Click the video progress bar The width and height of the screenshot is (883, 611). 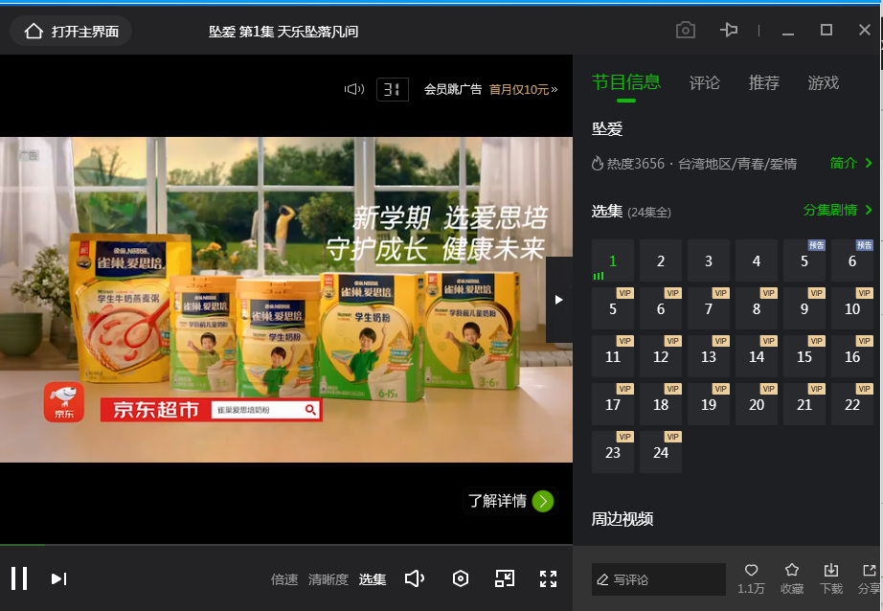tap(286, 545)
